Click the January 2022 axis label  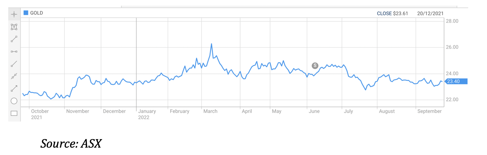tap(147, 114)
